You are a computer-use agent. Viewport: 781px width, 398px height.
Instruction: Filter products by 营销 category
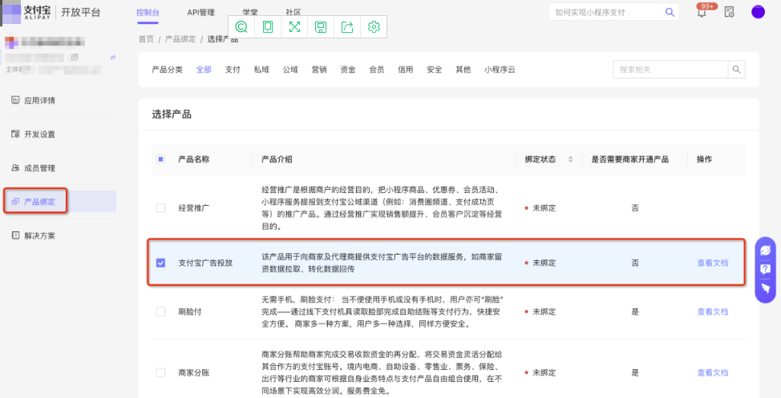pos(319,70)
